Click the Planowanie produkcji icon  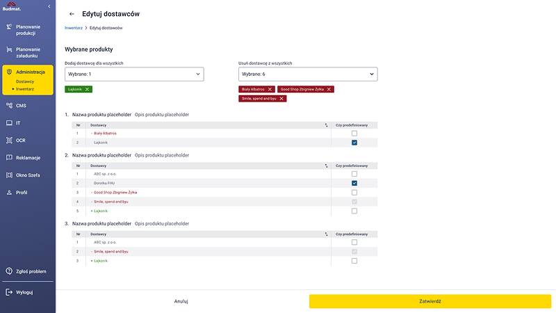(9, 27)
